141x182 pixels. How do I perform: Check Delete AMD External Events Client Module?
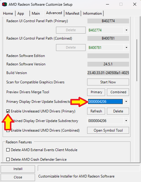pyautogui.click(x=8, y=150)
